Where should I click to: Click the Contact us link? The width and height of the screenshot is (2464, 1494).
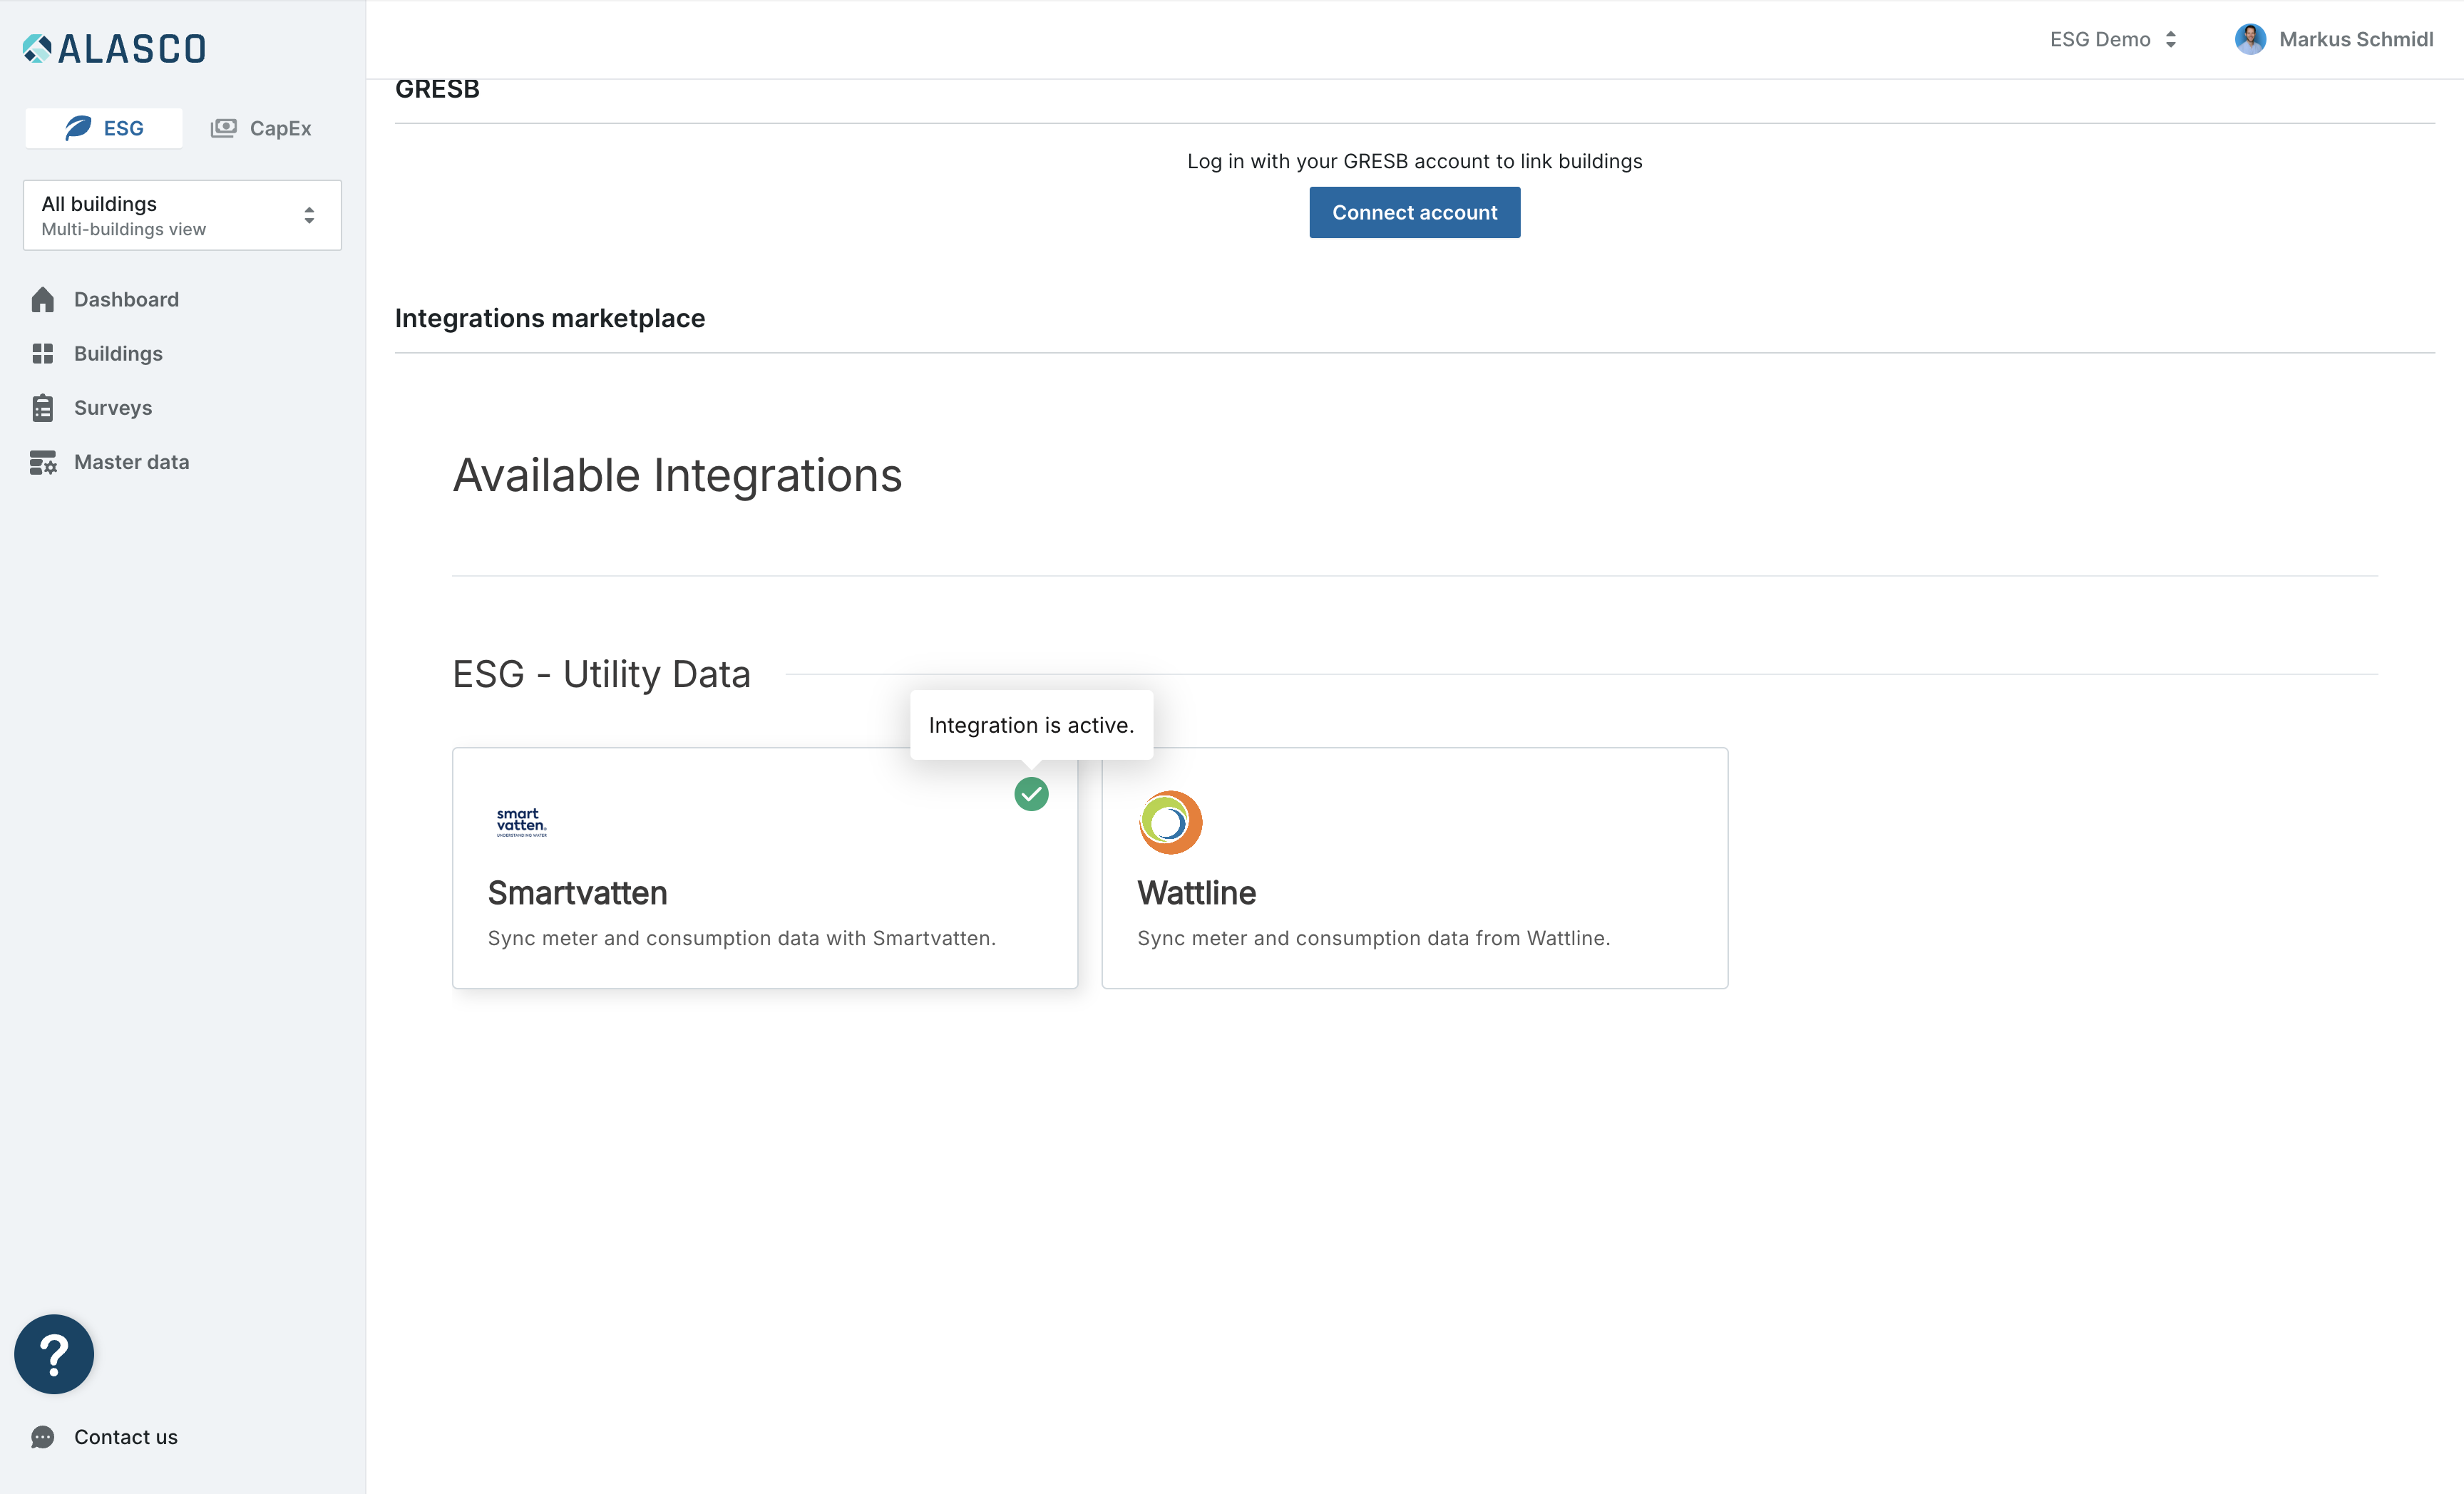point(125,1437)
